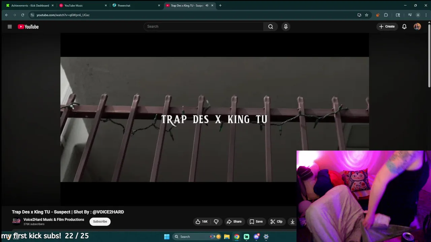431x242 pixels.
Task: Click the Voice2Hard channel avatar
Action: tap(16, 221)
